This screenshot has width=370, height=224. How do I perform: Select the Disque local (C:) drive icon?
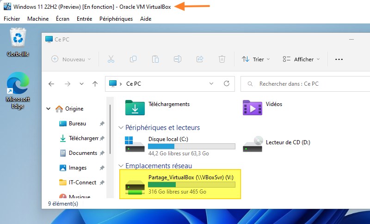135,145
